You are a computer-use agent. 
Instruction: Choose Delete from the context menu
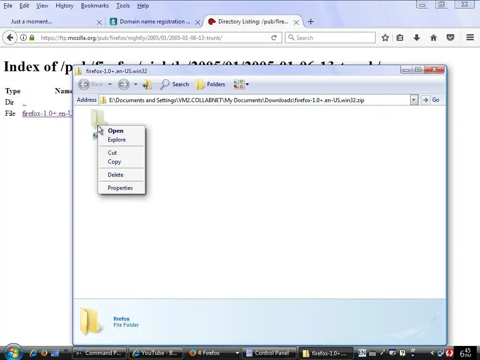[121, 175]
